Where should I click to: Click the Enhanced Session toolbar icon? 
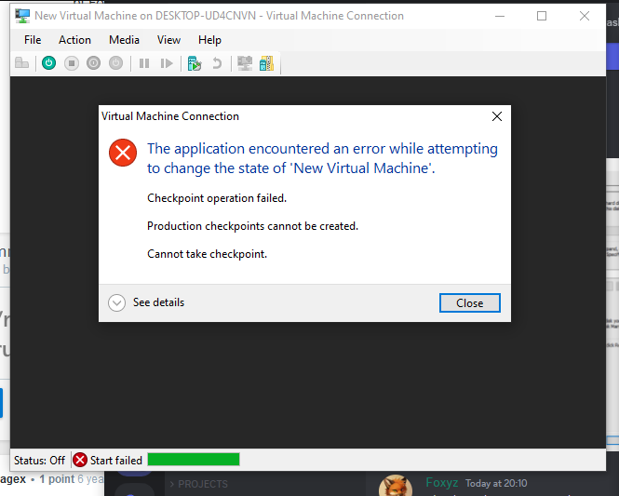point(245,63)
